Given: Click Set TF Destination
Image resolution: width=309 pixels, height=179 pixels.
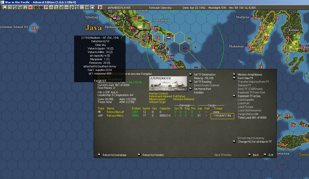Looking at the screenshot, I should click(205, 75).
